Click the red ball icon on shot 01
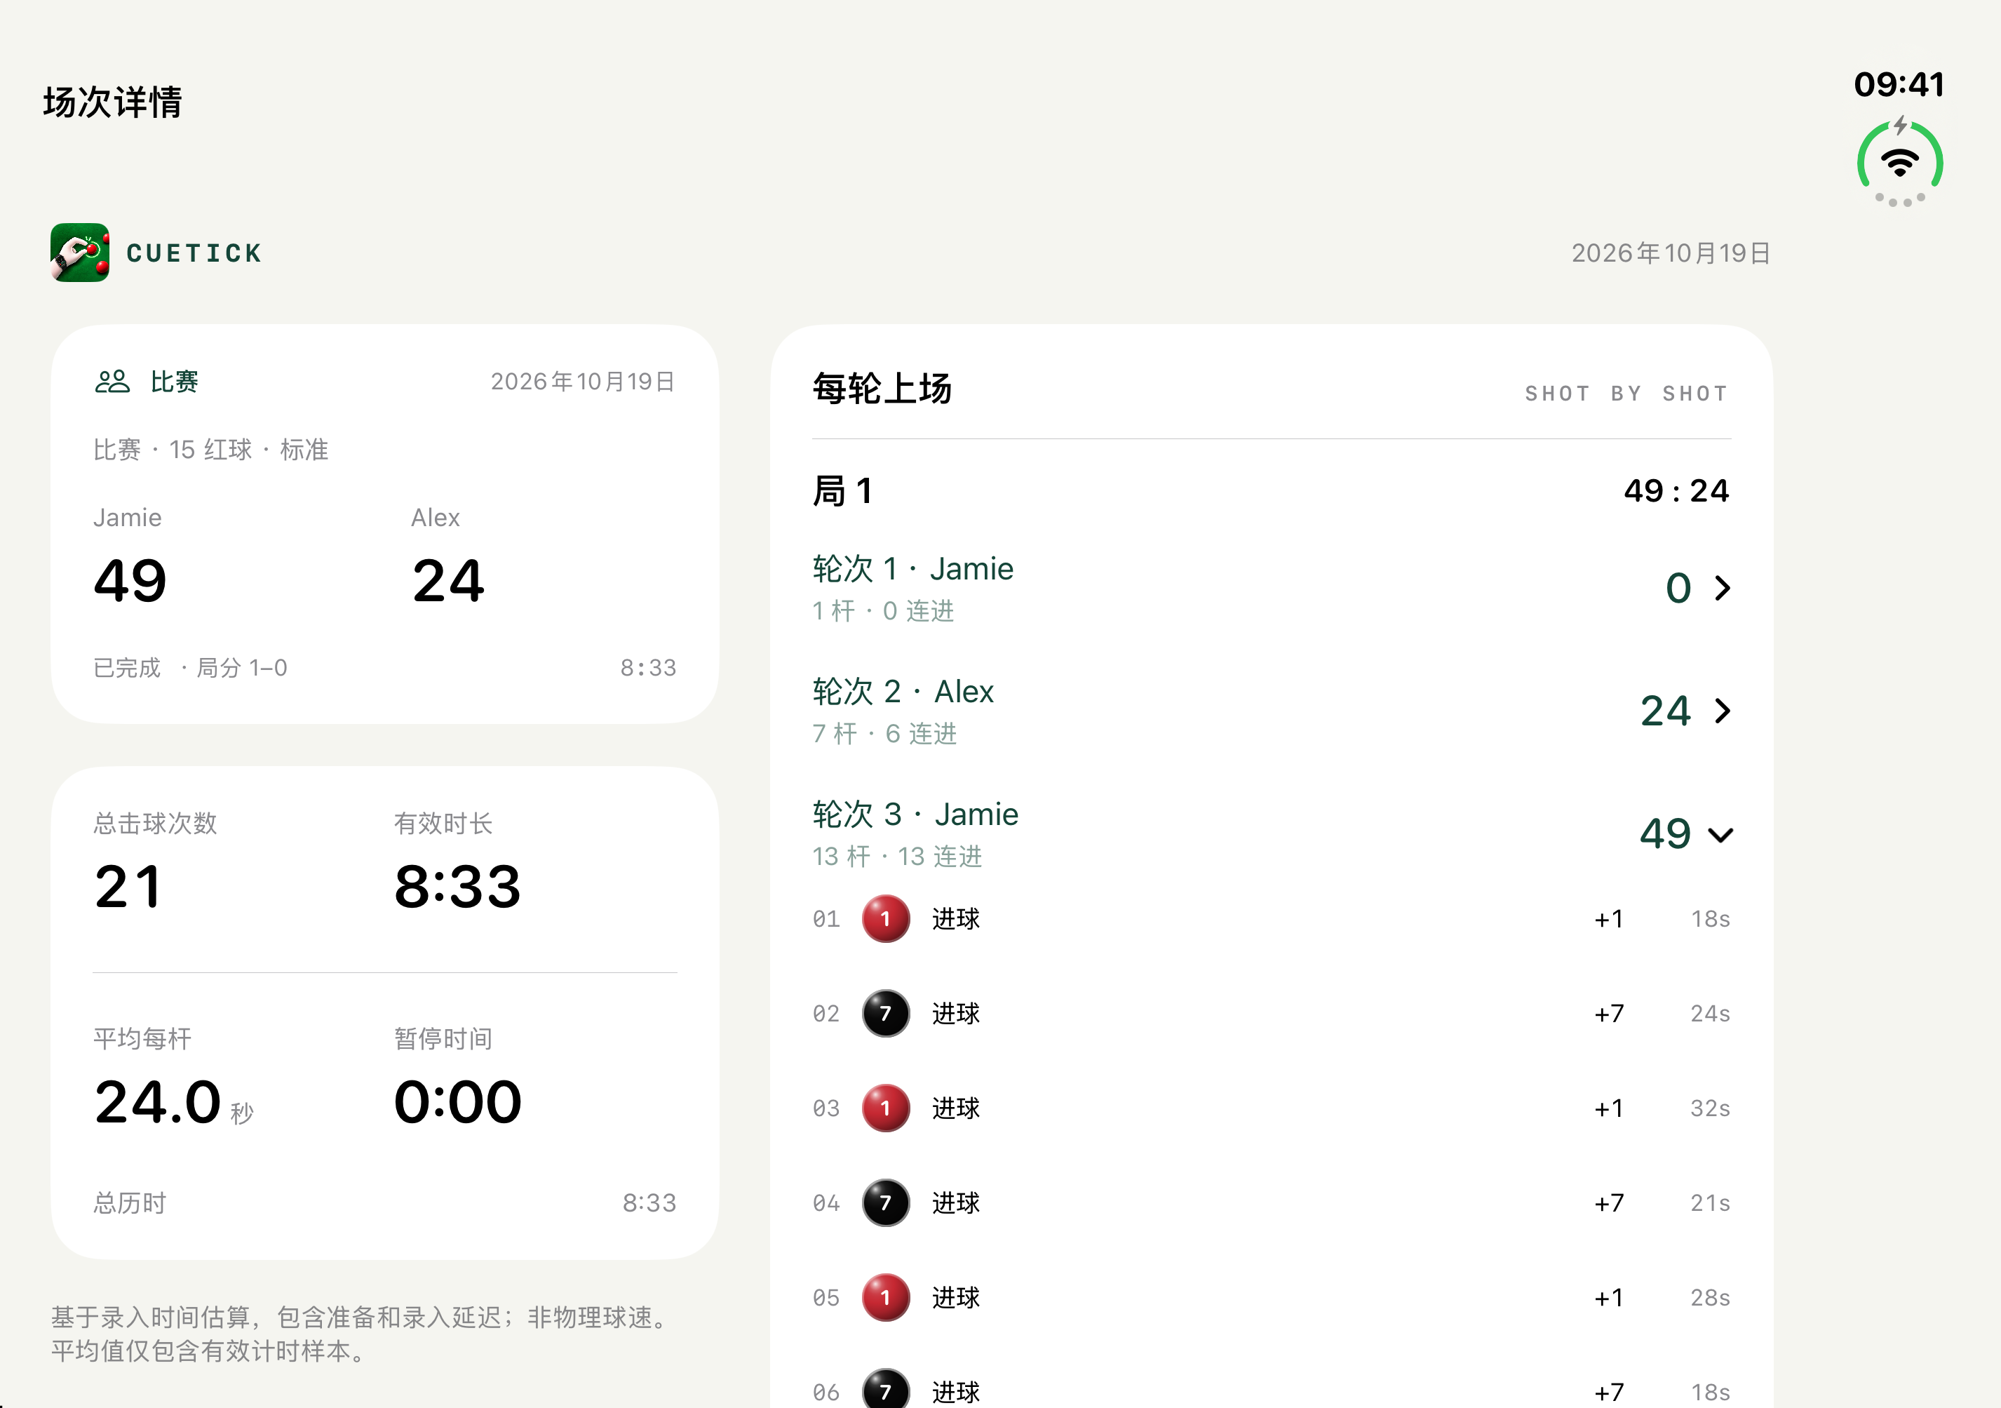The height and width of the screenshot is (1408, 2001). point(885,919)
